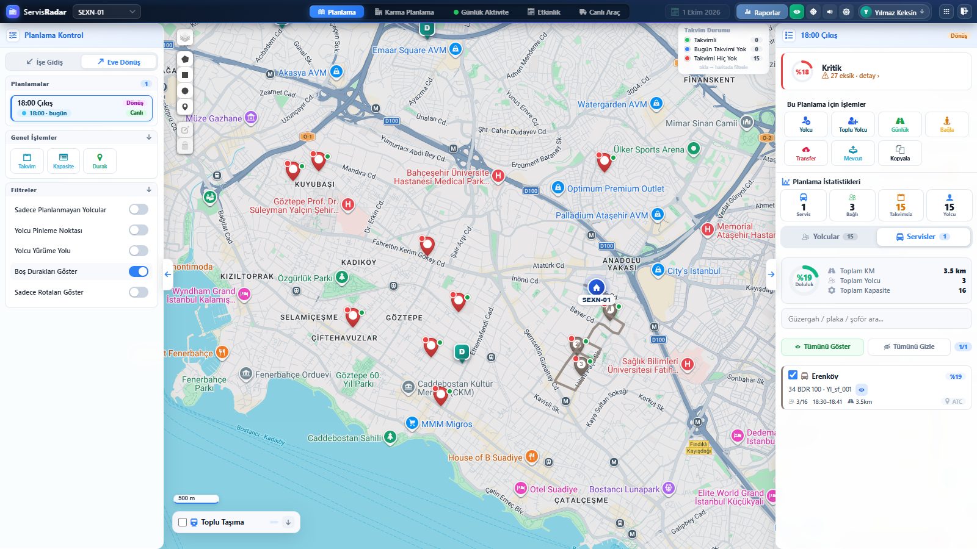This screenshot has width=977, height=549.
Task: Open settings gear in top bar
Action: click(846, 12)
